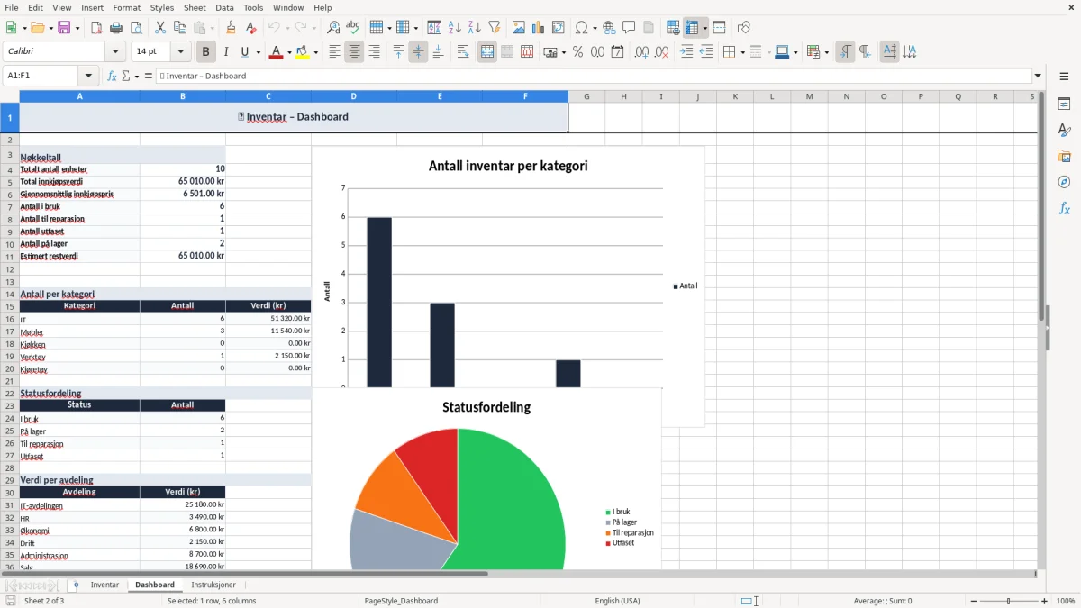Screen dimensions: 1081x608
Task: Open Font Color dropdown arrow
Action: 288,52
